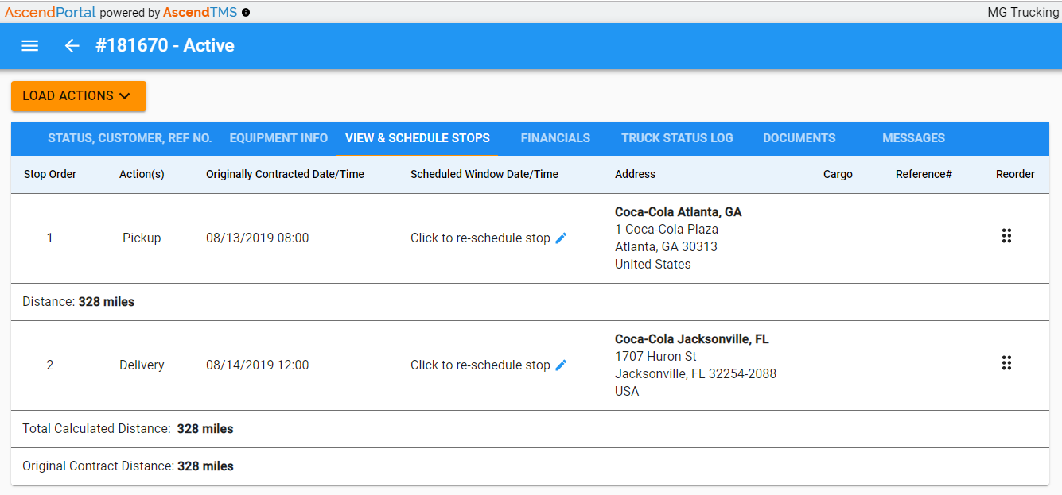Click the Coca-Cola Atlanta, GA address name
The height and width of the screenshot is (495, 1062).
pyautogui.click(x=678, y=212)
